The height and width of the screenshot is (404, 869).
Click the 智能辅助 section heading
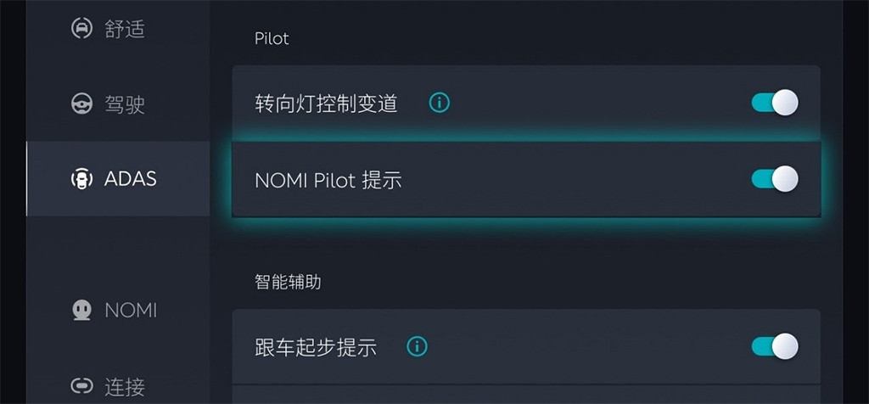pos(288,282)
